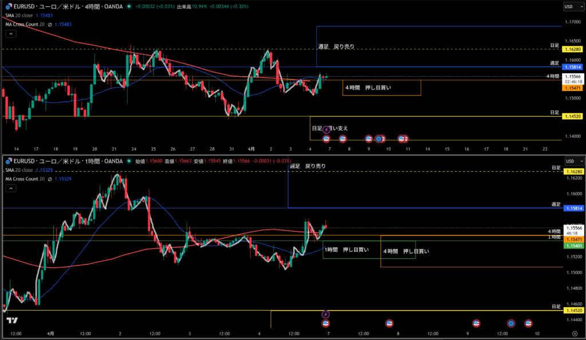Click the blue 1.15814 price label in the top chart
This screenshot has width=586, height=340.
click(573, 68)
